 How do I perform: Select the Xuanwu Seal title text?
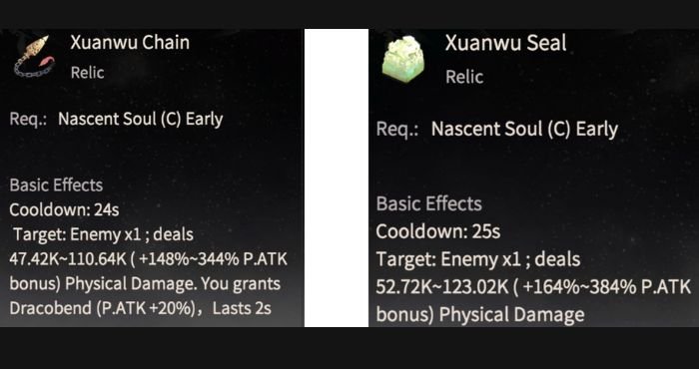point(505,43)
